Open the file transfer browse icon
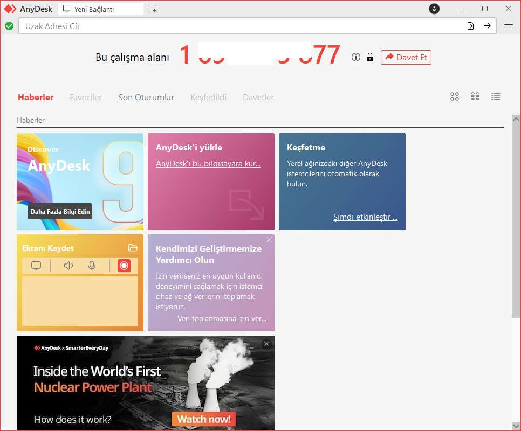This screenshot has height=431, width=521. click(x=470, y=26)
